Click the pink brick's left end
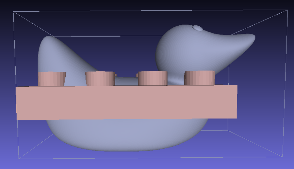This screenshot has height=169, width=294. [20, 103]
